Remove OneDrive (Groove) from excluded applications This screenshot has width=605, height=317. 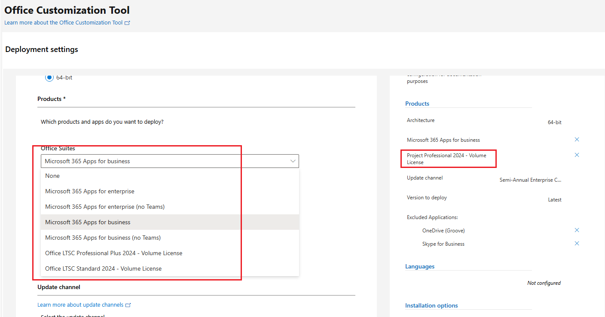[x=577, y=230]
